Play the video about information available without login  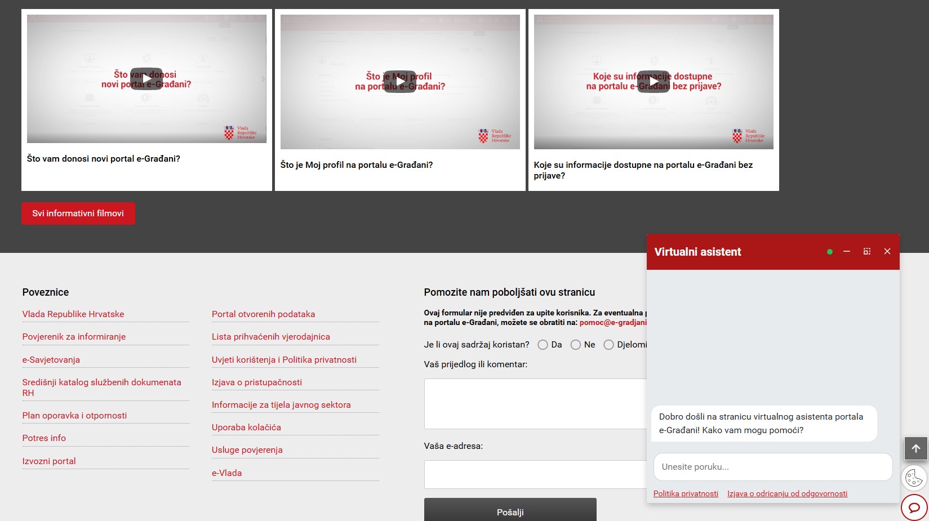[654, 82]
